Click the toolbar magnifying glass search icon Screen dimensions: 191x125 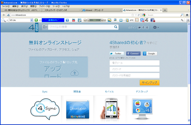coord(3,20)
